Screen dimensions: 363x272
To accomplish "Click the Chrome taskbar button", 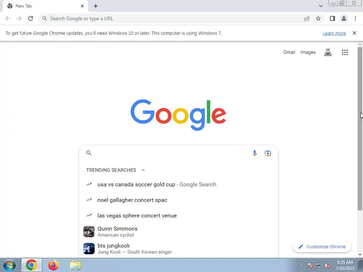I will pos(32,265).
